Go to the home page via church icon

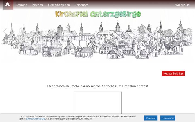(x=8, y=5)
